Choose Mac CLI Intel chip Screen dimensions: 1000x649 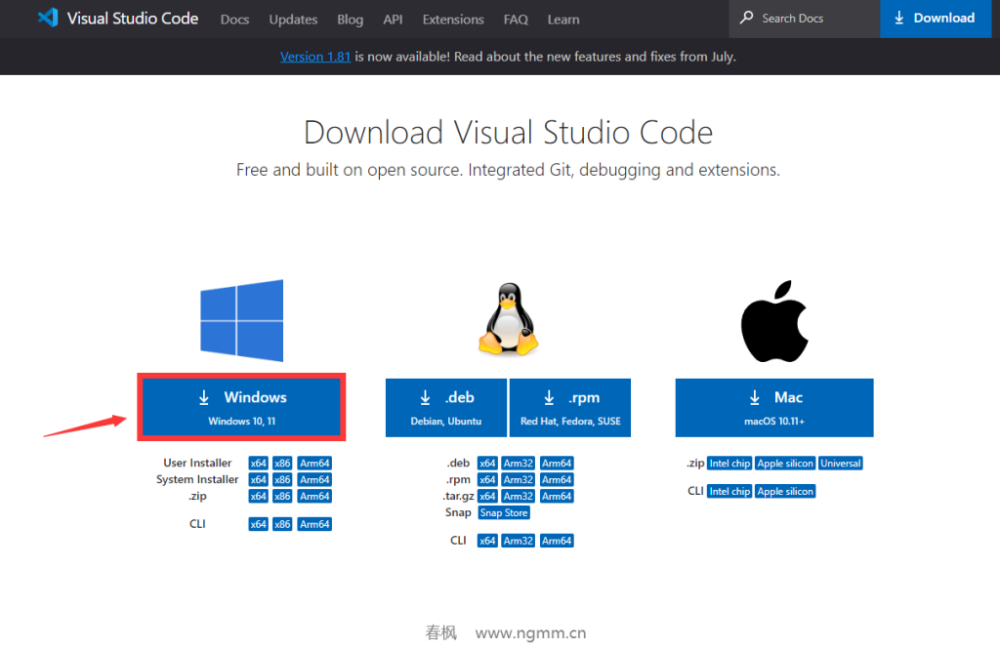point(729,491)
